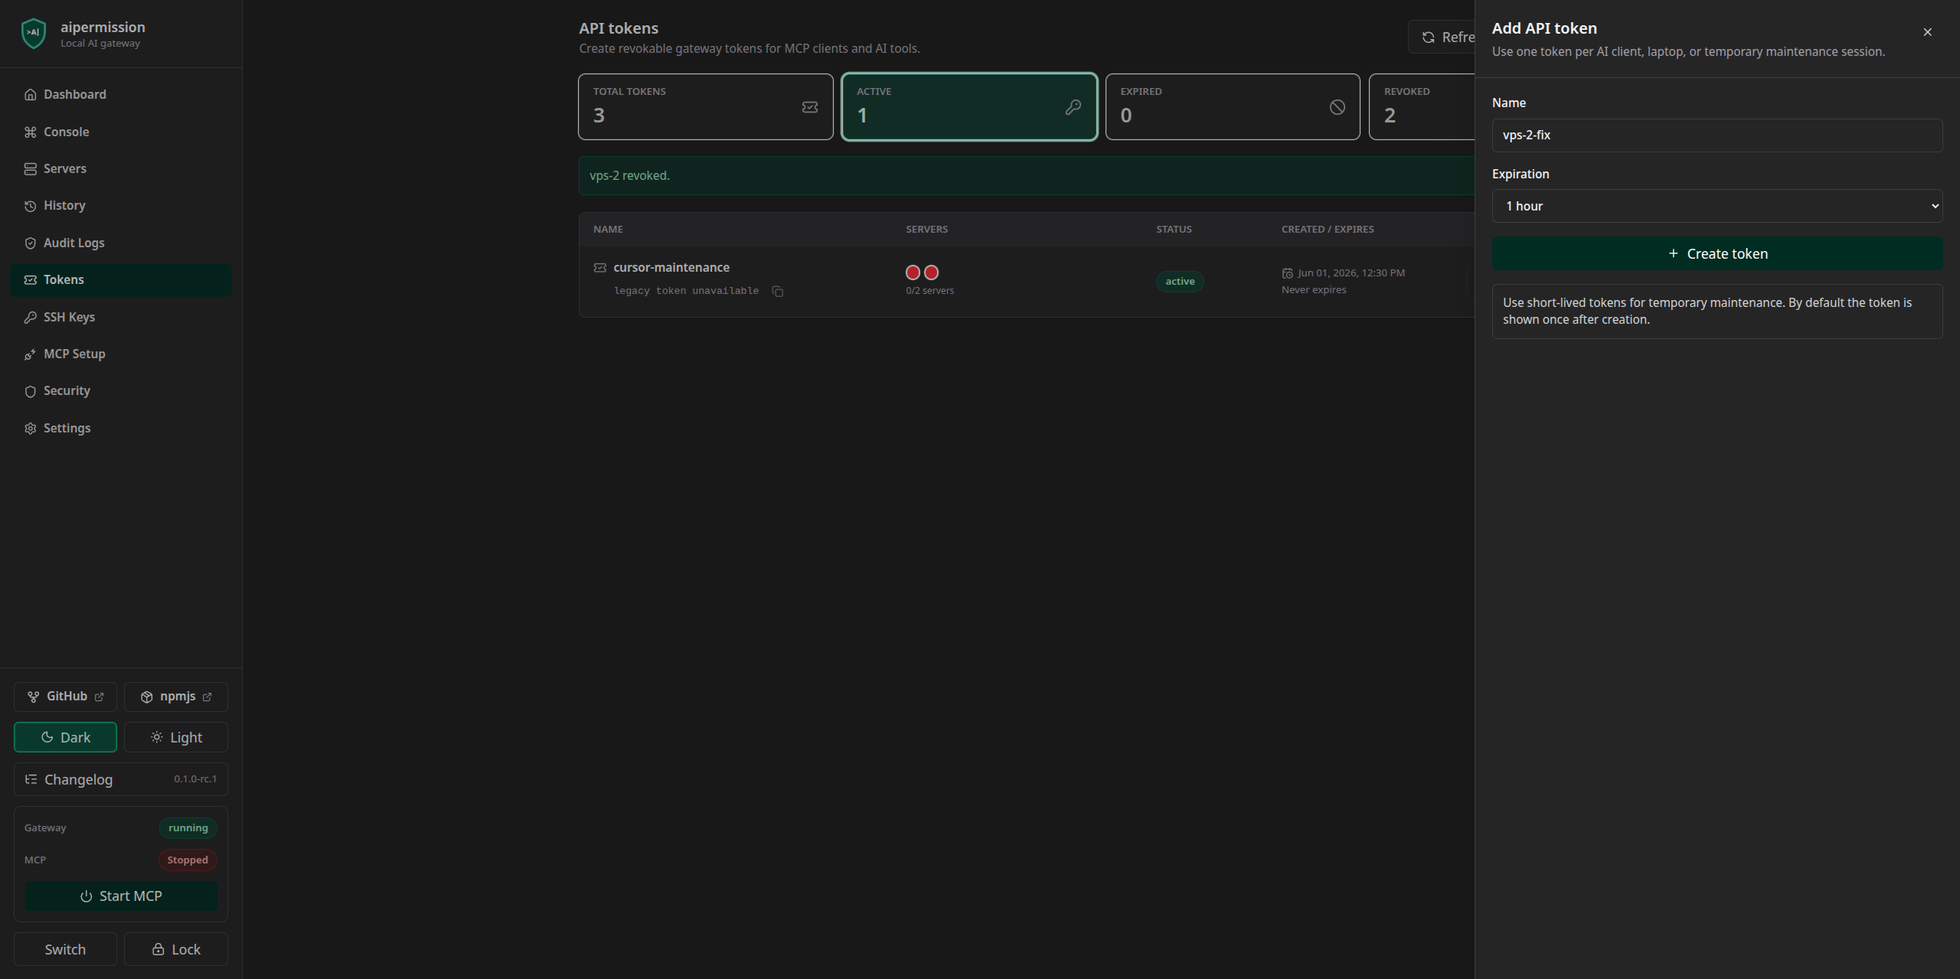
Task: Click the version 0.1.0-rc.1 label
Action: (x=195, y=779)
